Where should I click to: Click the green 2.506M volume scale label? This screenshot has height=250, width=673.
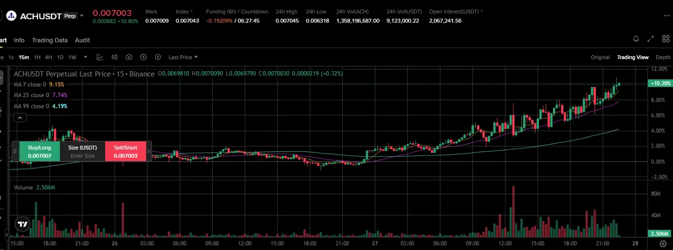tap(660, 234)
